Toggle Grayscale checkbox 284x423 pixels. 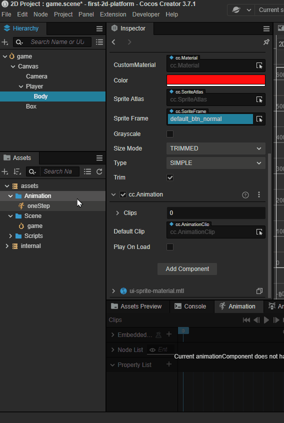click(170, 134)
